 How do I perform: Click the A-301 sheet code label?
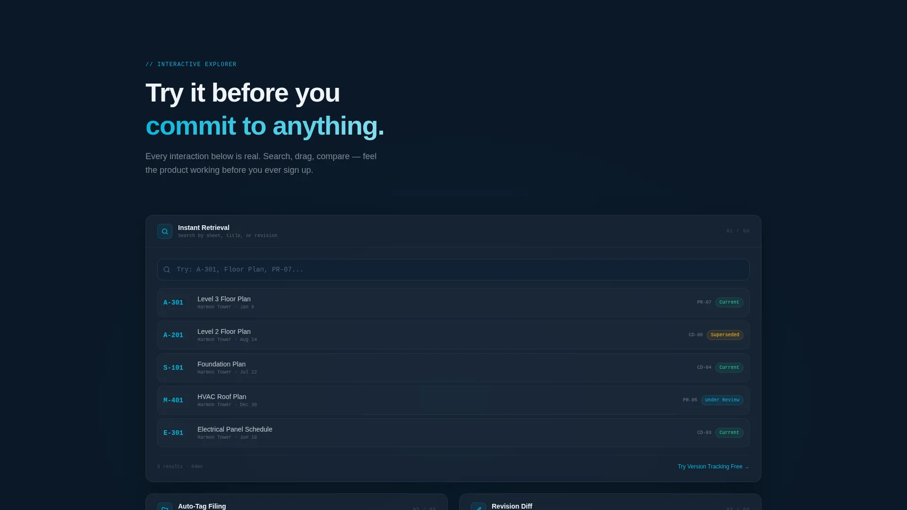(x=173, y=303)
